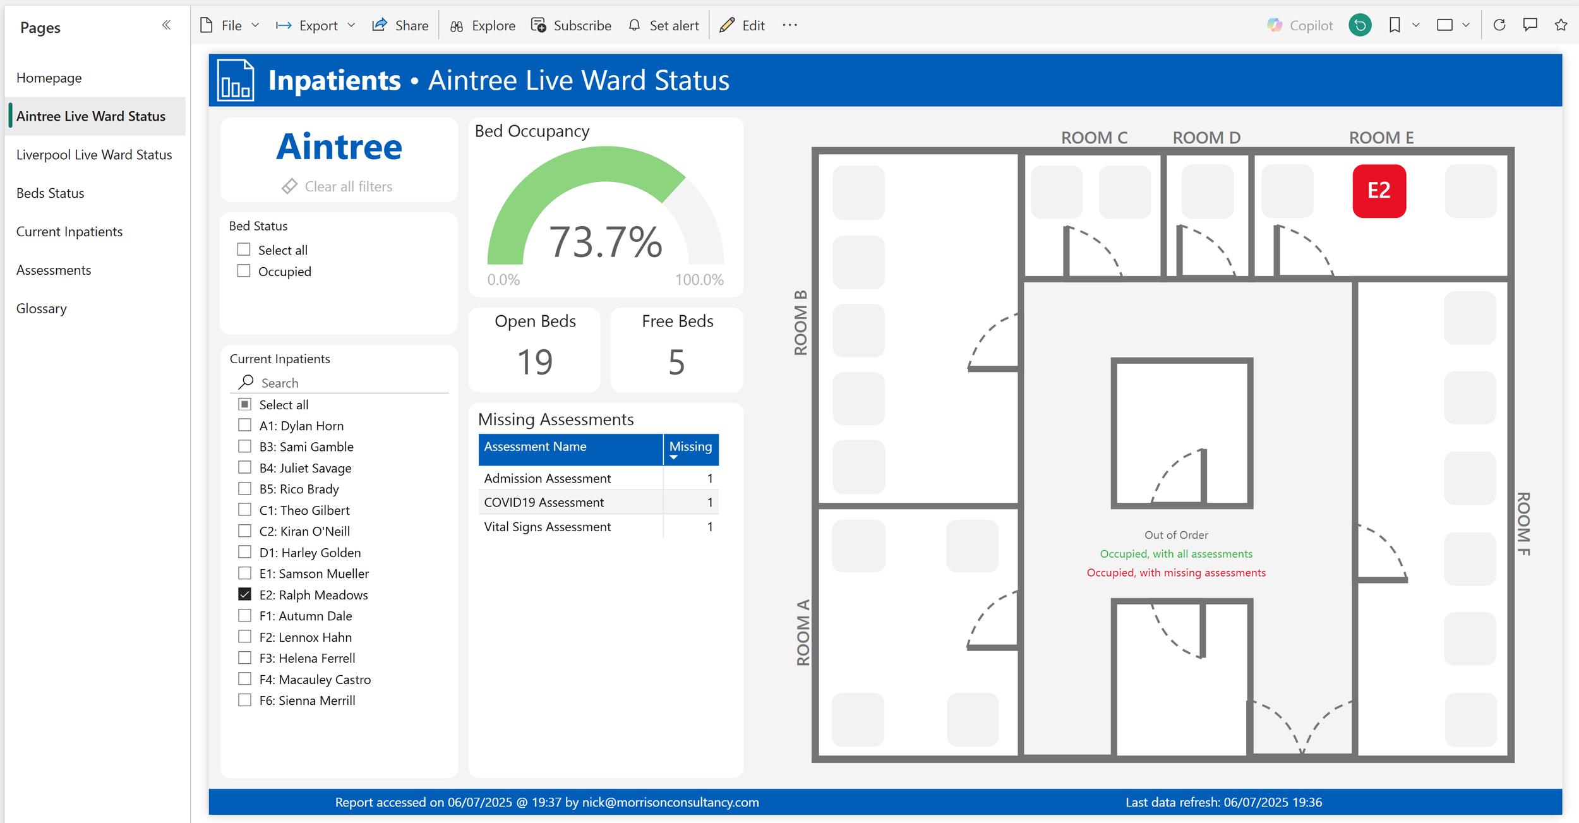
Task: Expand the view options dropdown arrow
Action: coord(1466,25)
